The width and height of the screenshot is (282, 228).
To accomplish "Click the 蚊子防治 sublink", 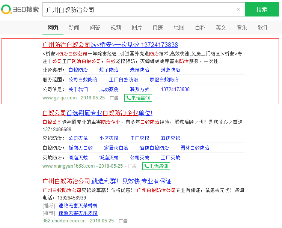I will (x=109, y=70).
